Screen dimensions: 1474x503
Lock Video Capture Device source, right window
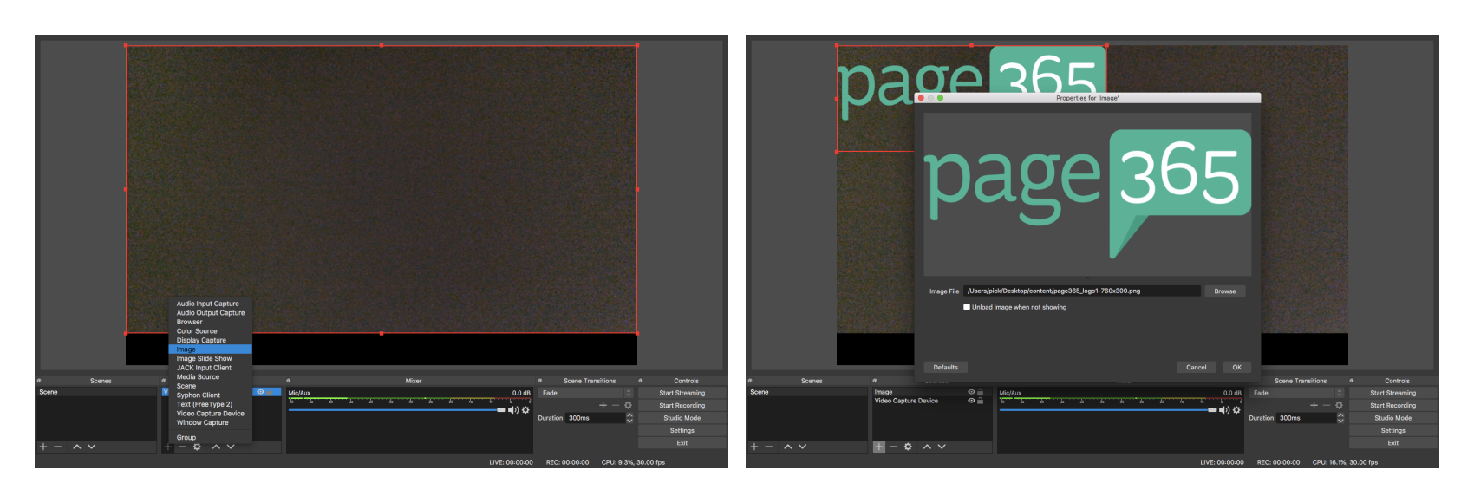click(981, 401)
